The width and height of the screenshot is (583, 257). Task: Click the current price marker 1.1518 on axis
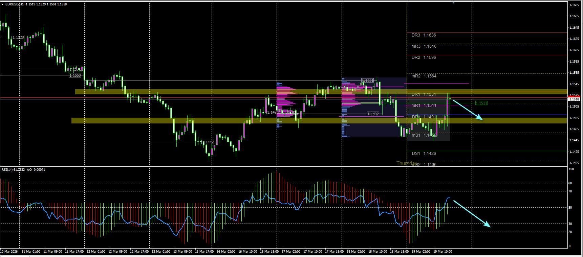[x=574, y=99]
